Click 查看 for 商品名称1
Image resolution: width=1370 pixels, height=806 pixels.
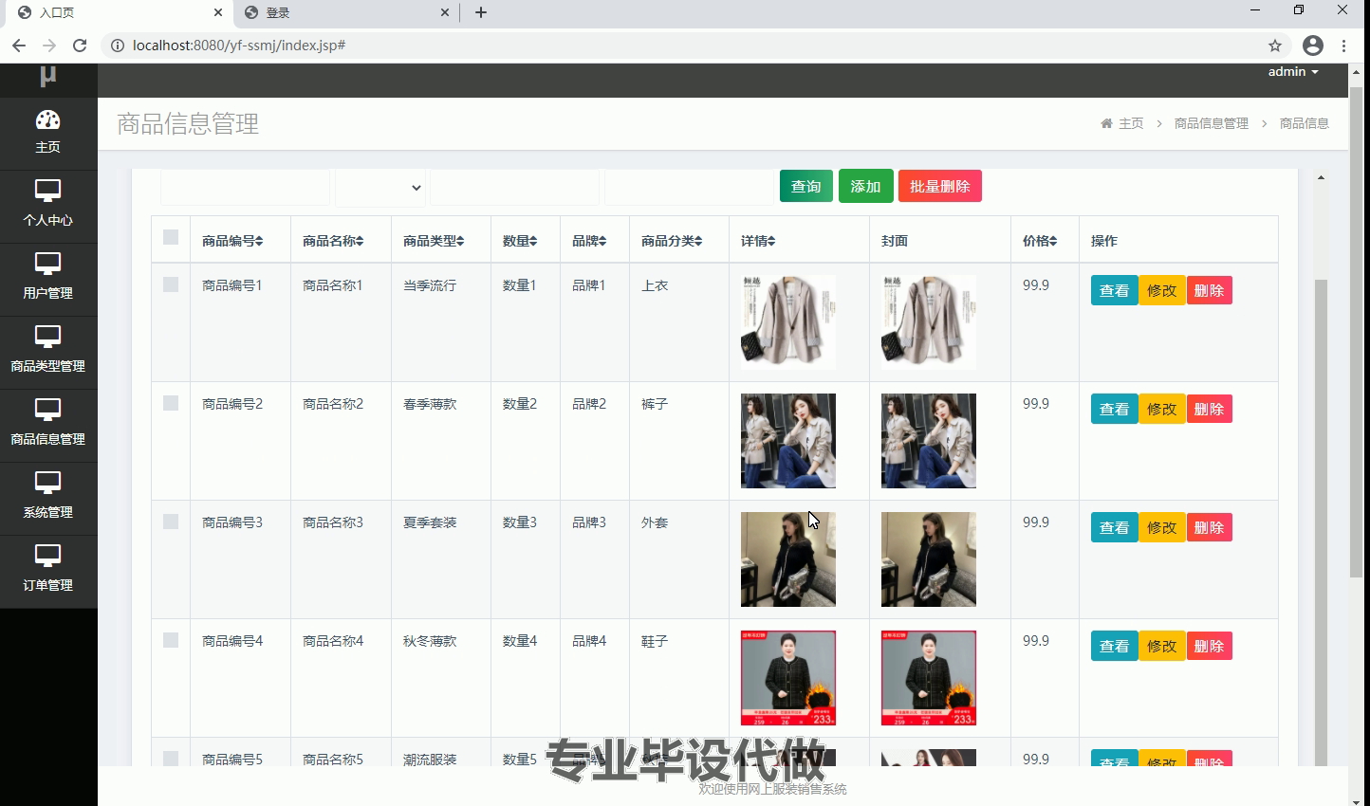point(1115,290)
